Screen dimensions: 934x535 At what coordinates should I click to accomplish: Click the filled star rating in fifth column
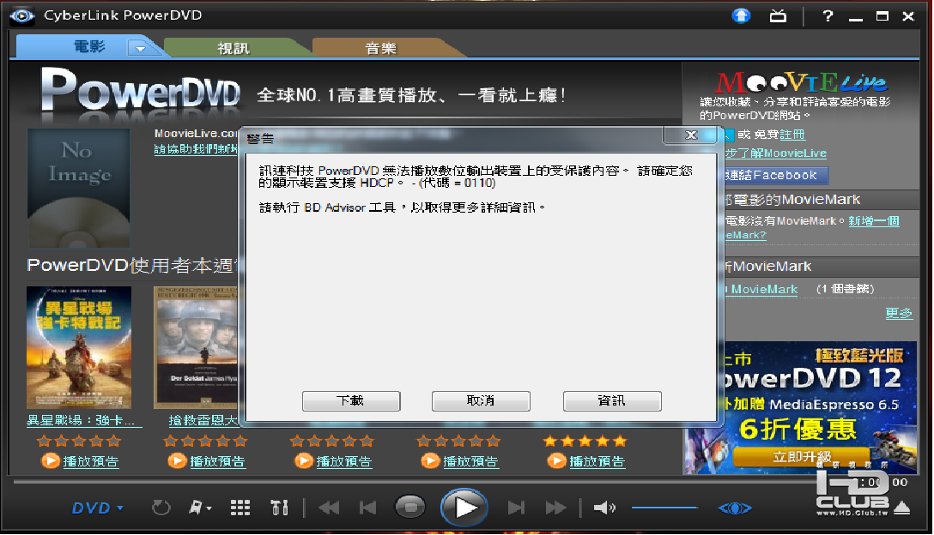tap(585, 441)
